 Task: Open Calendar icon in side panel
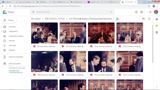tap(157, 19)
